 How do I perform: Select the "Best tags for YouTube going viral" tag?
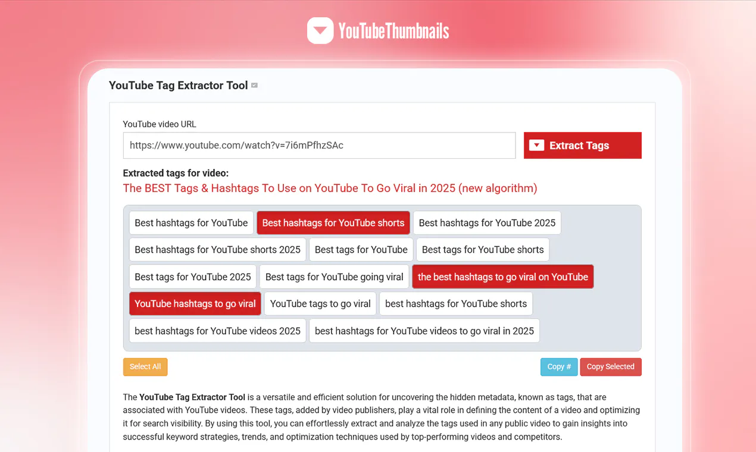[x=335, y=277]
